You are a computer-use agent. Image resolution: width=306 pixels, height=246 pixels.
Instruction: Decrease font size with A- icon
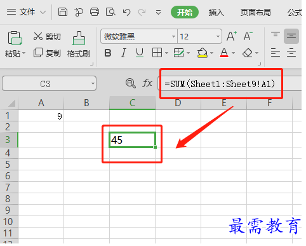[248, 36]
